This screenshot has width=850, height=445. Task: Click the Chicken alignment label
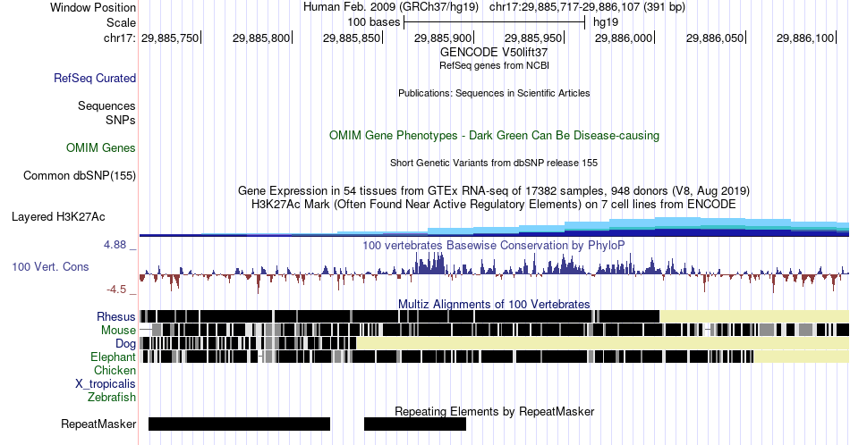tap(115, 370)
